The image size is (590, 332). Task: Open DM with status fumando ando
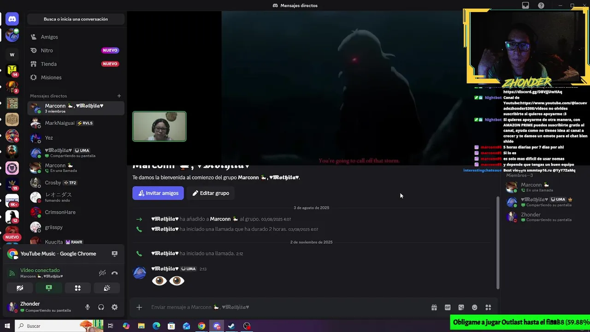coord(76,197)
